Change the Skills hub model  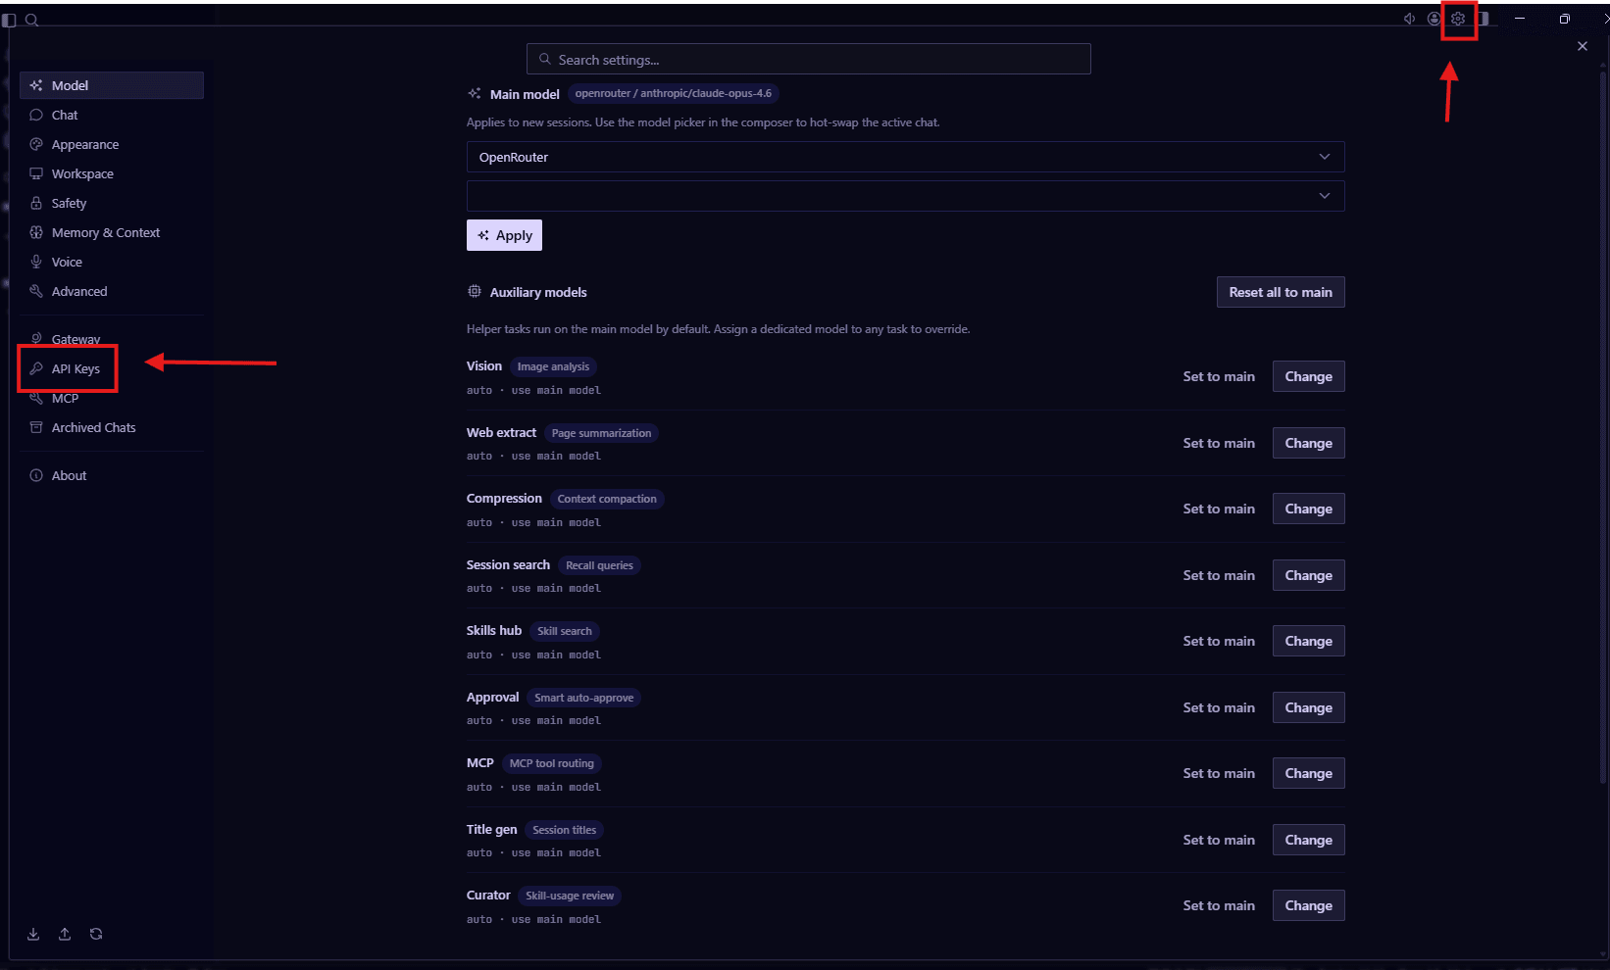pyautogui.click(x=1308, y=641)
